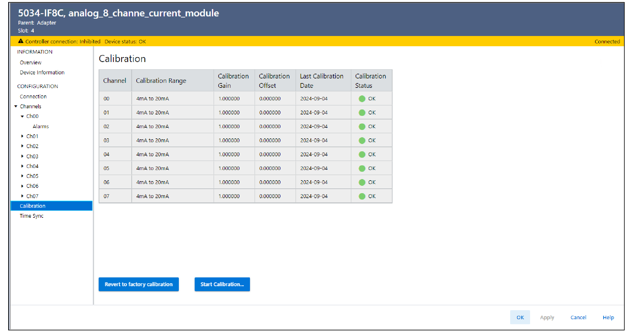
Task: Click the Parent: Adapter label
Action: click(37, 23)
